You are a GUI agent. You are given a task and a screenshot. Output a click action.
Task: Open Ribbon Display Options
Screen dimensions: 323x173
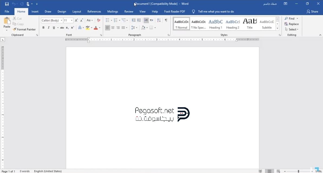point(285,4)
